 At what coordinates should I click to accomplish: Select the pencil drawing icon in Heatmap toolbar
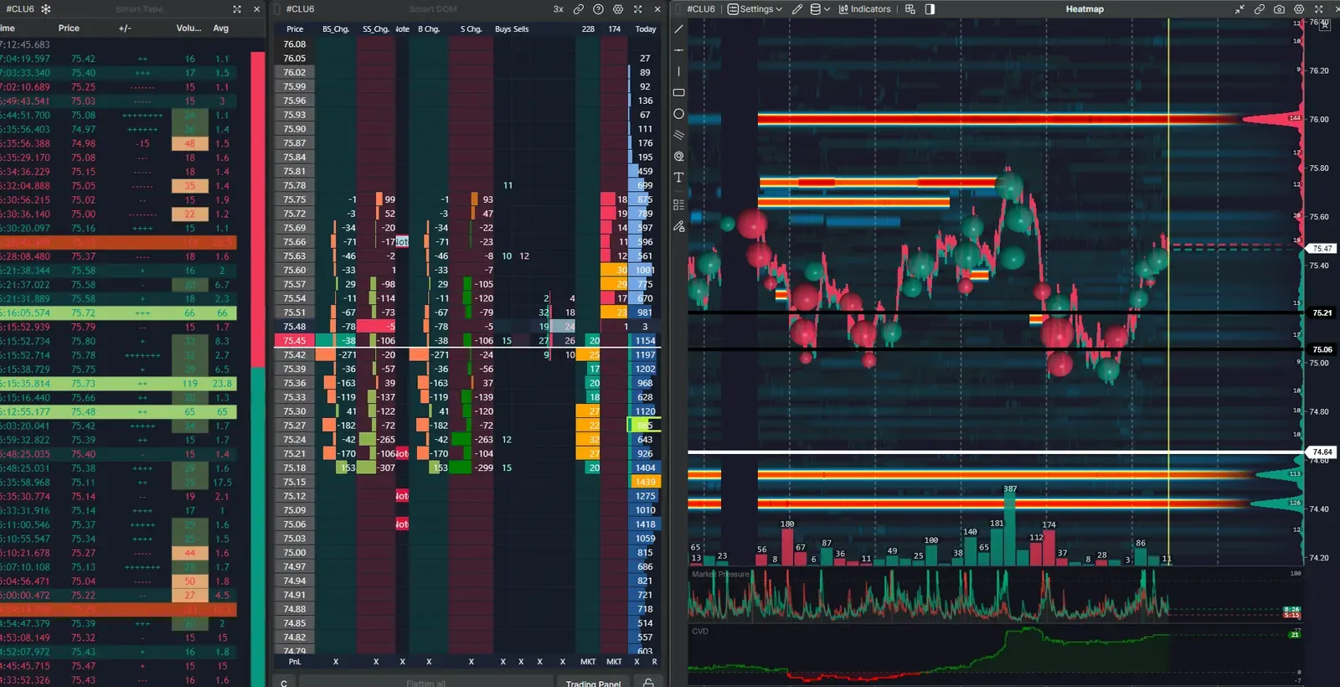click(797, 9)
